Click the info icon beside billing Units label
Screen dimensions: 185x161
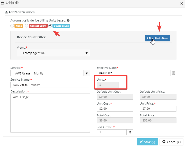68,20
